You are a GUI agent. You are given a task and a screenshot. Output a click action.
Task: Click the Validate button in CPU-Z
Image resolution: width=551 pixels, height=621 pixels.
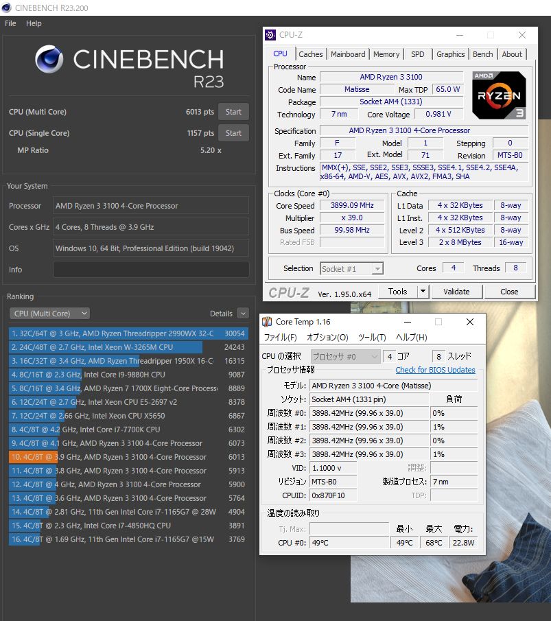[456, 292]
